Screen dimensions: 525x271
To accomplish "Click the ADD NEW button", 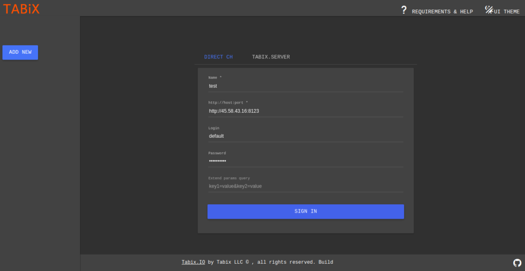I will point(20,53).
